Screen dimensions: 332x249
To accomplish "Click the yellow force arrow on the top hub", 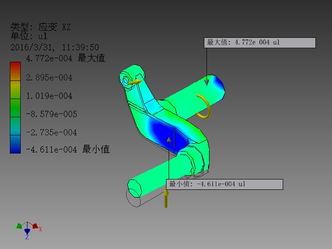I will tap(134, 82).
